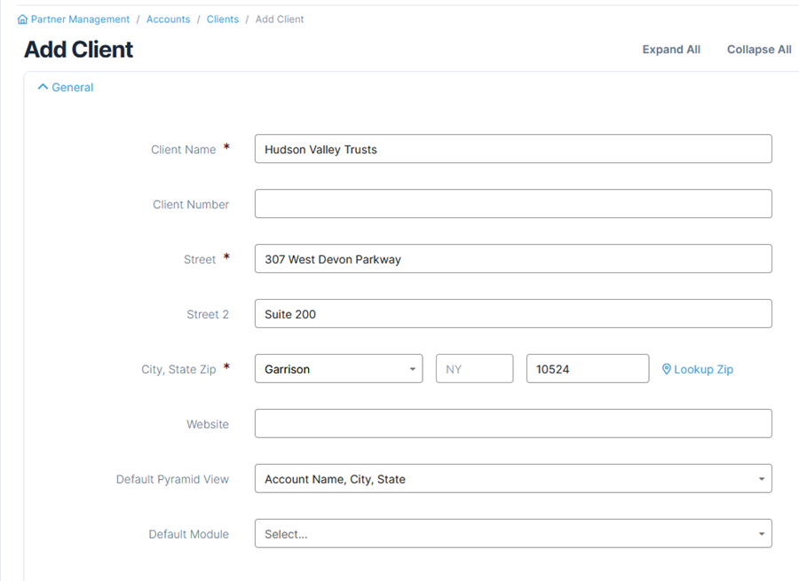Focus the empty Client Number field
This screenshot has height=581, width=799.
[513, 204]
